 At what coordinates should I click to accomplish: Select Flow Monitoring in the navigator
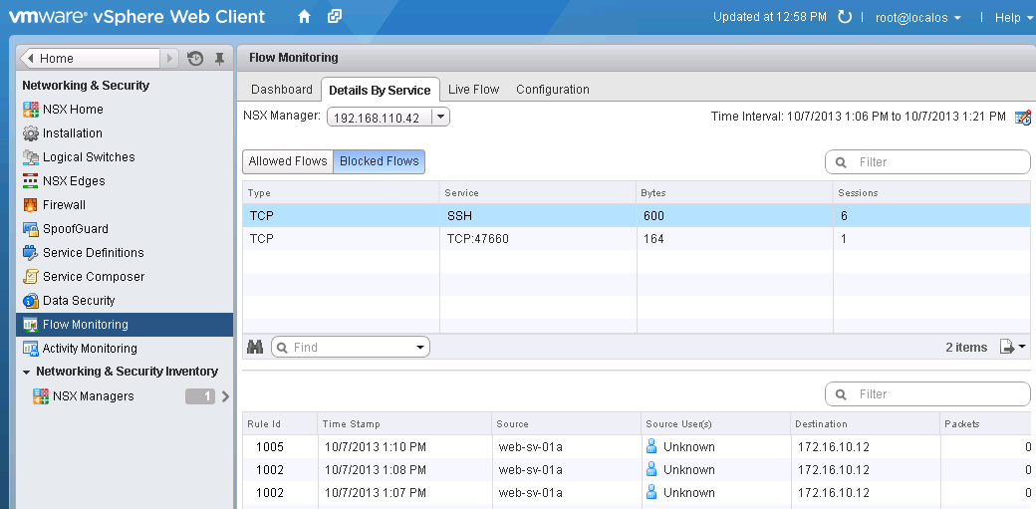[125, 325]
